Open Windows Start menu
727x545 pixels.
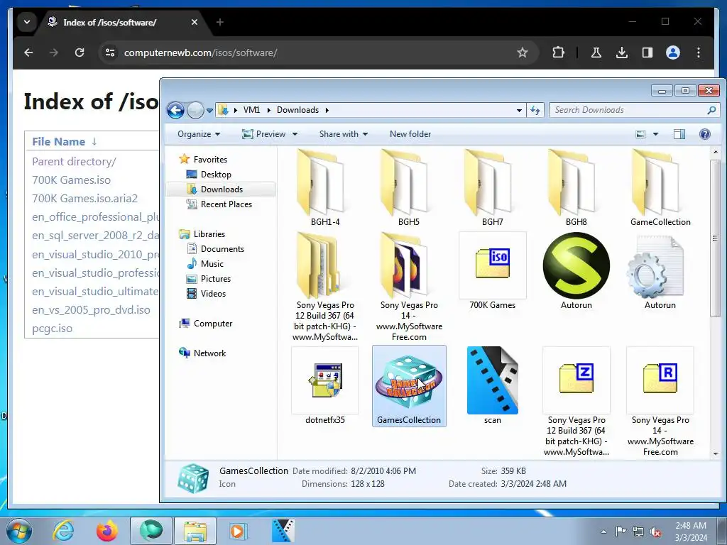[19, 531]
